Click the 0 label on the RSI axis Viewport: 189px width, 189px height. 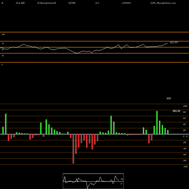(x=2, y=65)
